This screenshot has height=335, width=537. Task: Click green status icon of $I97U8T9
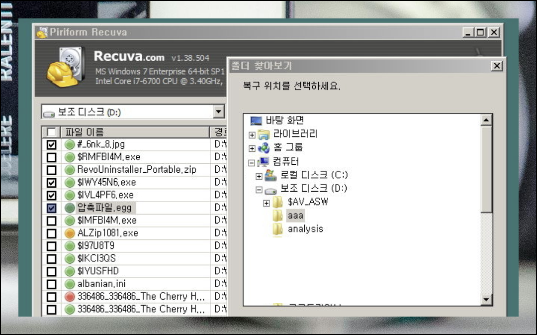(x=70, y=246)
